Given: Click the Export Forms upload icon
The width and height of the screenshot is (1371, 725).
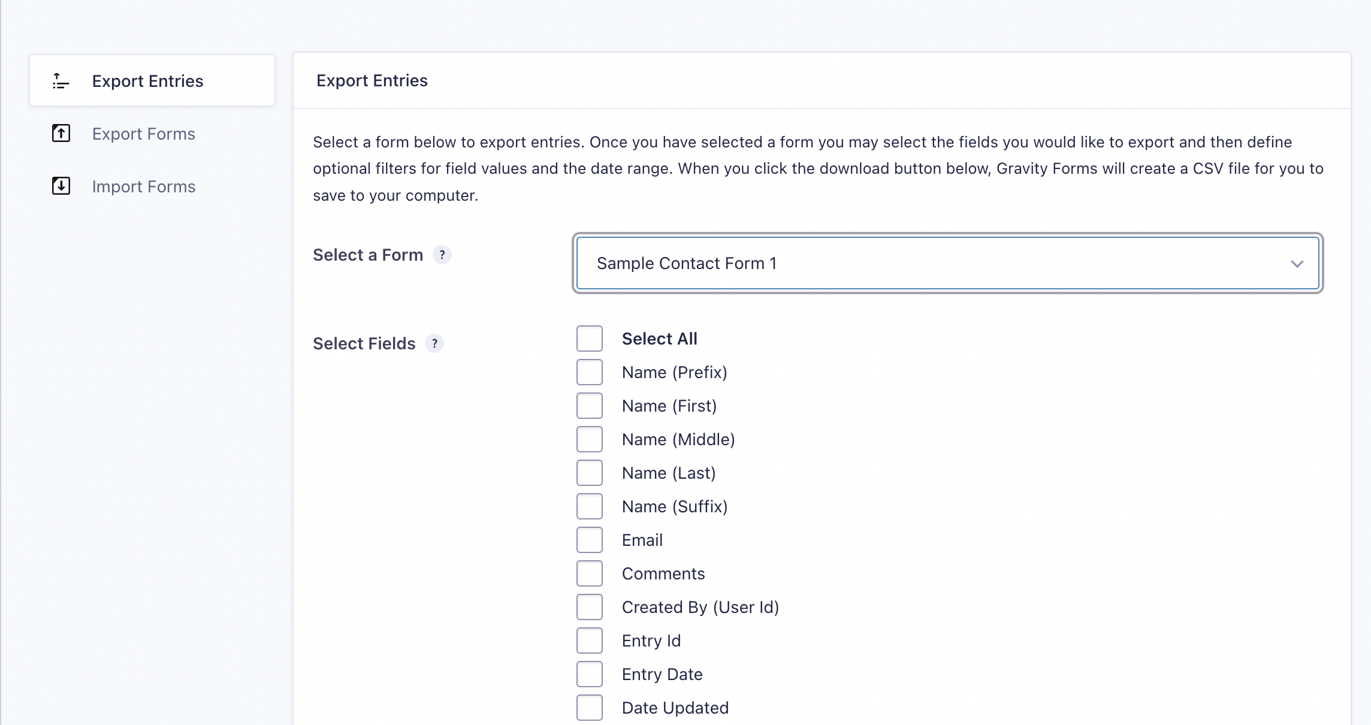Looking at the screenshot, I should 61,133.
